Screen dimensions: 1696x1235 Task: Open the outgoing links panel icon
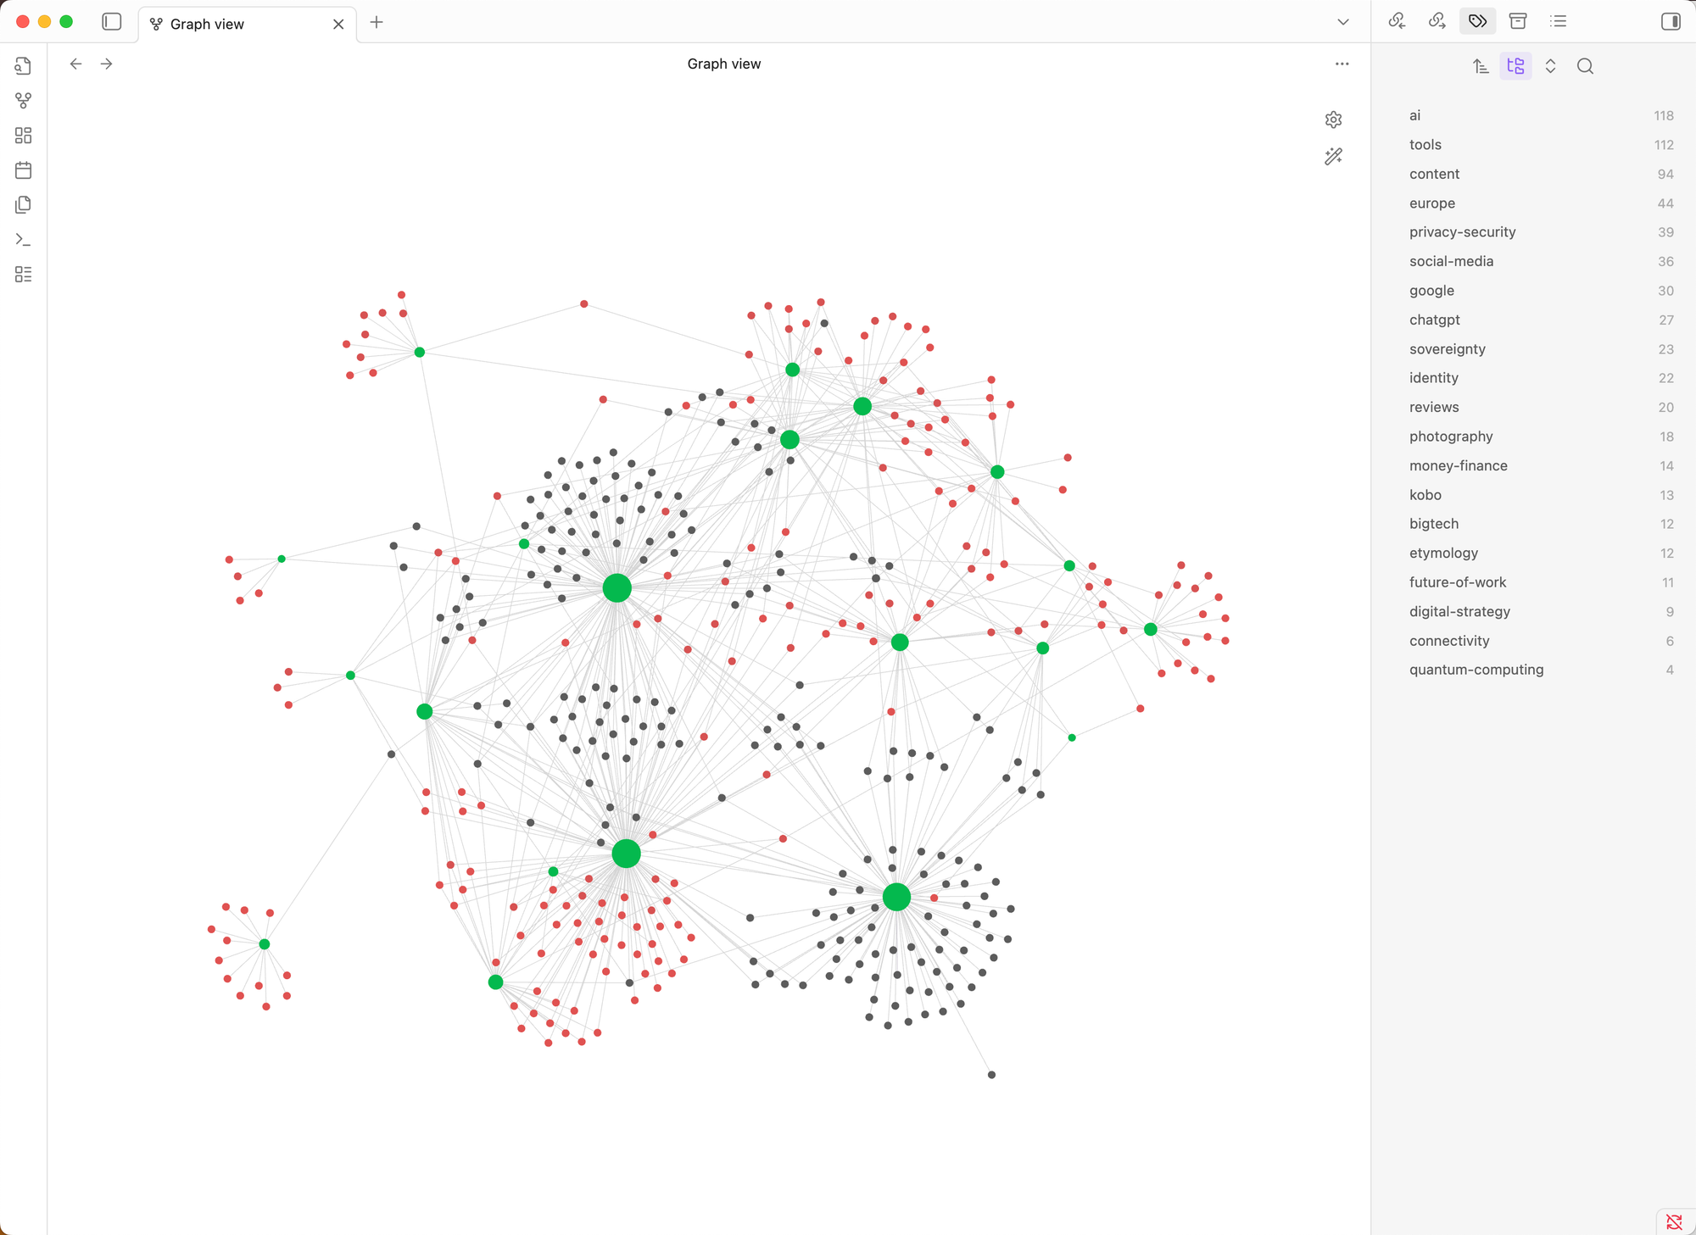pos(1437,21)
